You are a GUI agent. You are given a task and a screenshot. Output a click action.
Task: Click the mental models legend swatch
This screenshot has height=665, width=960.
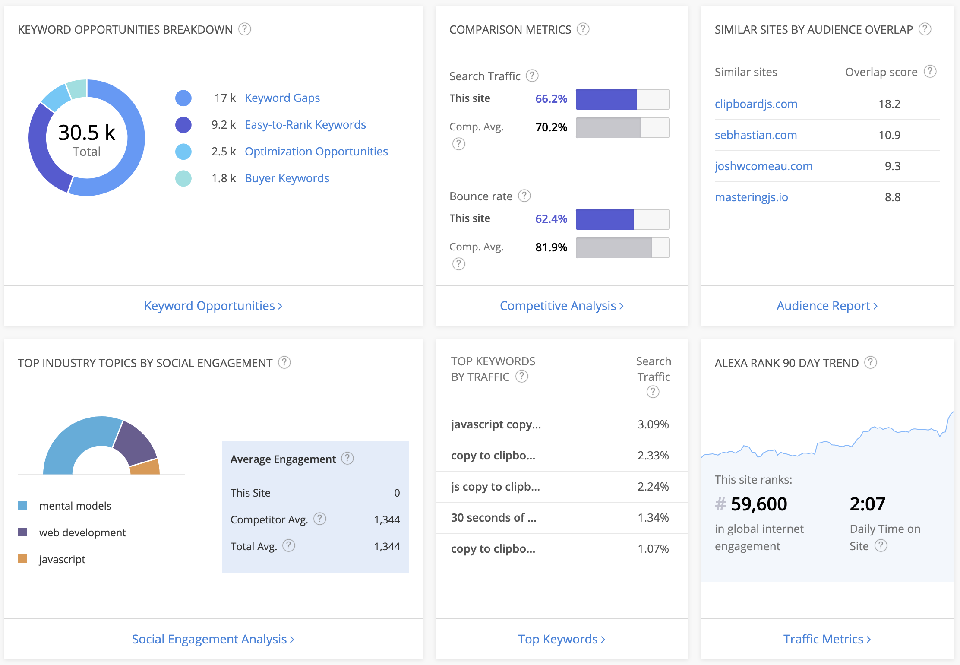click(22, 505)
